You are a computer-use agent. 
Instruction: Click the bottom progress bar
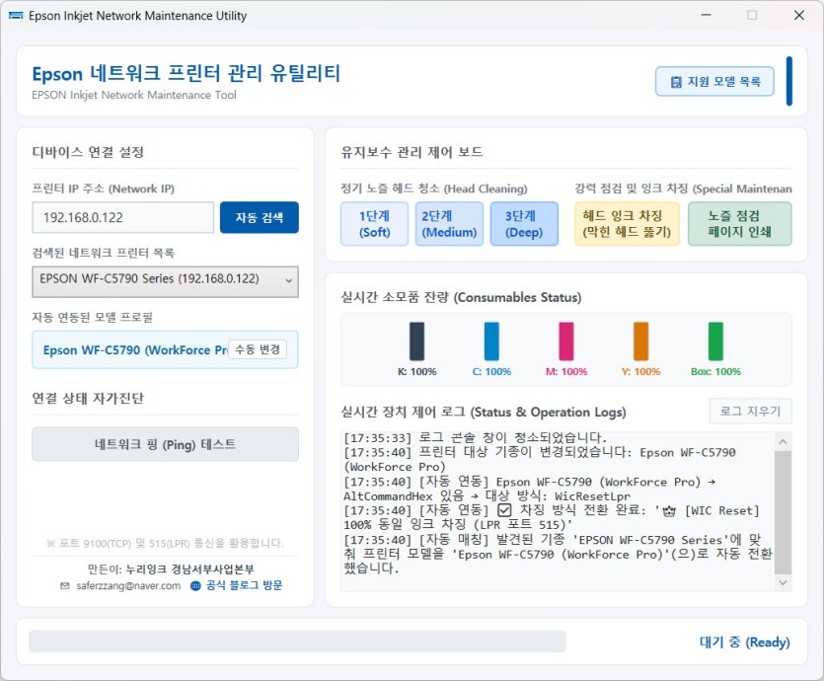point(297,642)
